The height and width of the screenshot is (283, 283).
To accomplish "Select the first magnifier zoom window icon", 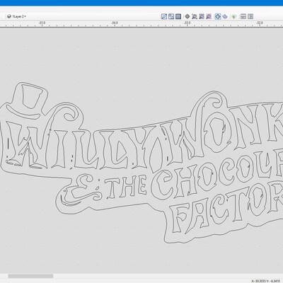I will [195, 16].
